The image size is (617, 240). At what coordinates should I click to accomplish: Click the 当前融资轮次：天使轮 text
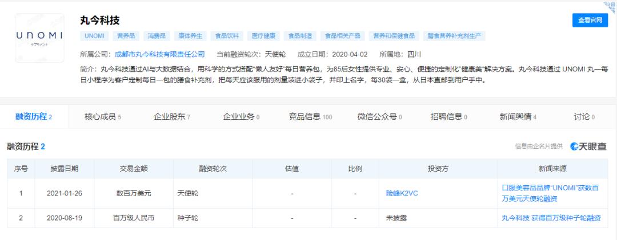pos(251,54)
